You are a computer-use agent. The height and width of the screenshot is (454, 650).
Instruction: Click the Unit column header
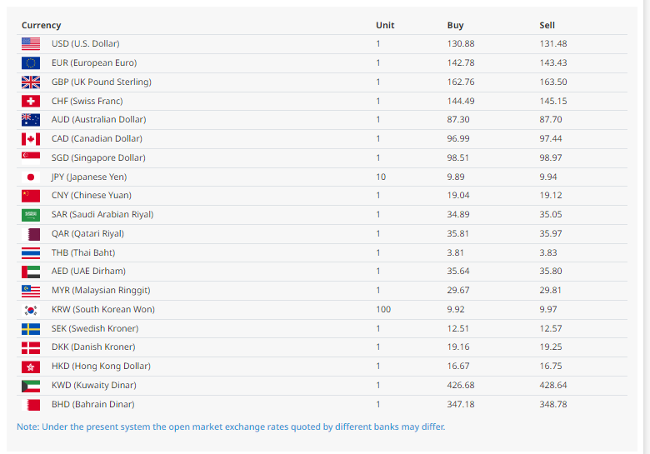click(384, 26)
